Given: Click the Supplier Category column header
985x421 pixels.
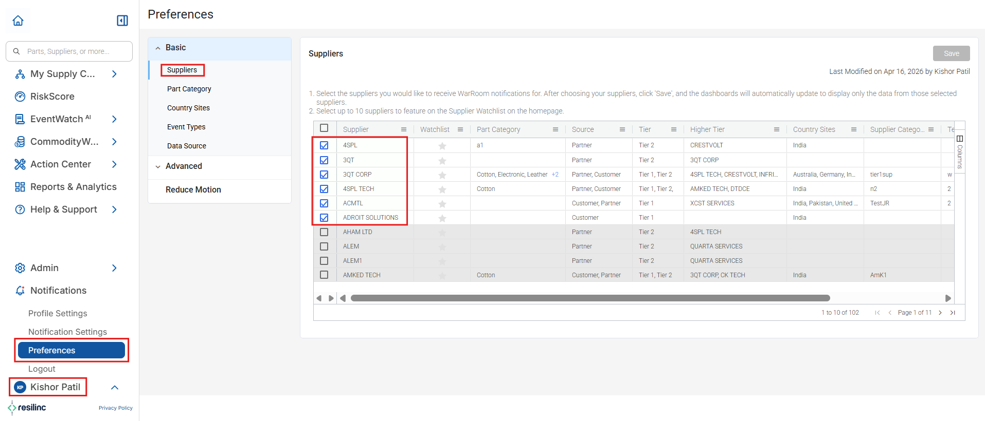Looking at the screenshot, I should (x=897, y=129).
